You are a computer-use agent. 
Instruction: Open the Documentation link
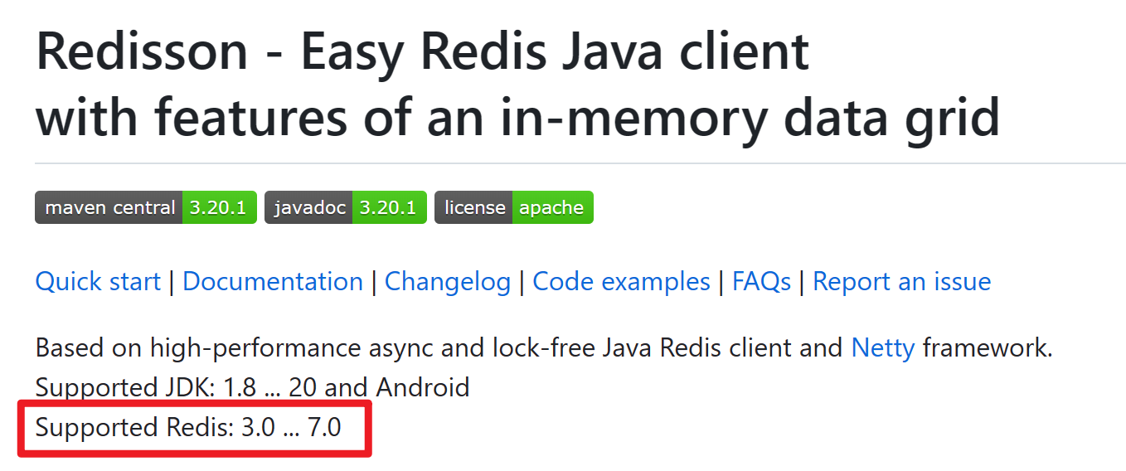pyautogui.click(x=273, y=282)
